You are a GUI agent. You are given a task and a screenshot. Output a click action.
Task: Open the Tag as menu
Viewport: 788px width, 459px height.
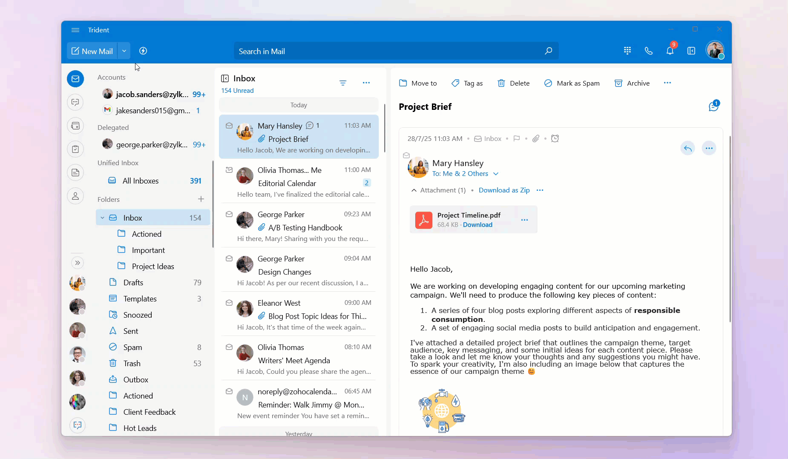(467, 83)
